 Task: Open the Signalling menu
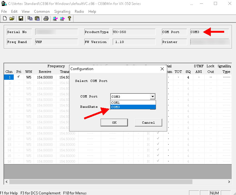[x=62, y=12]
